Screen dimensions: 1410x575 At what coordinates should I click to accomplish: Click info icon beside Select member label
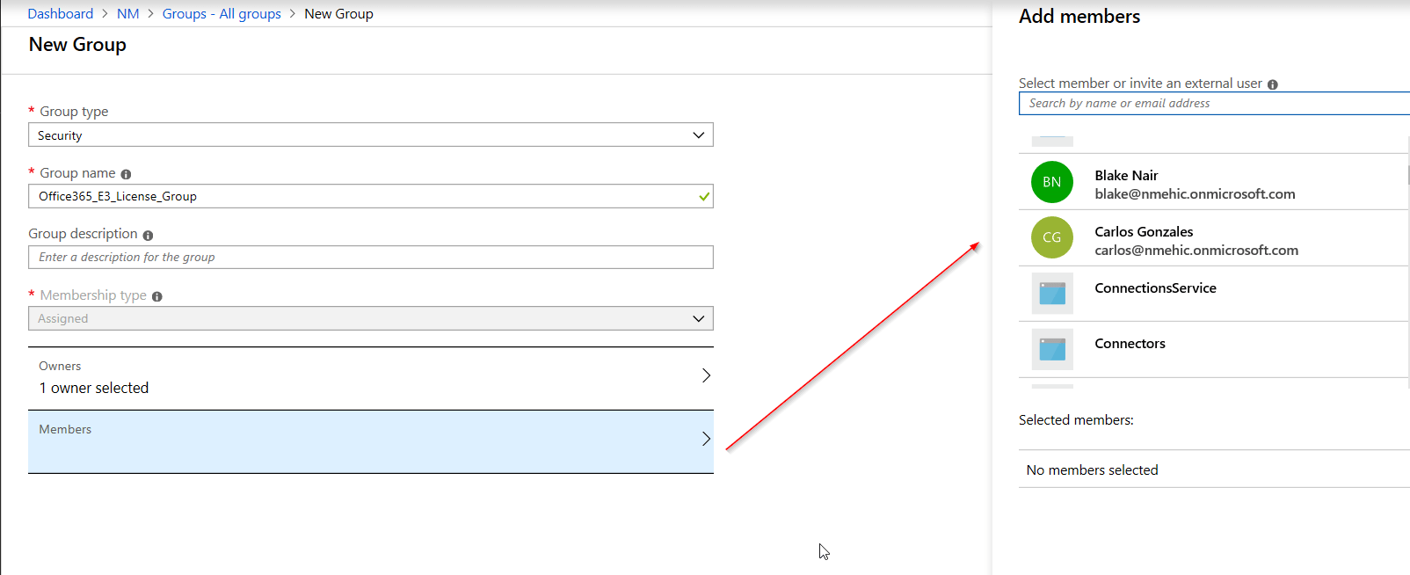point(1272,84)
